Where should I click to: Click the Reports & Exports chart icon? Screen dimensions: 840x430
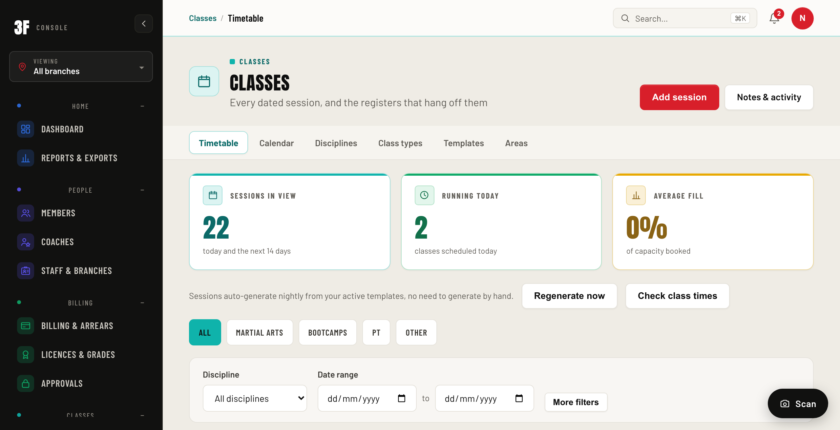[x=26, y=158]
